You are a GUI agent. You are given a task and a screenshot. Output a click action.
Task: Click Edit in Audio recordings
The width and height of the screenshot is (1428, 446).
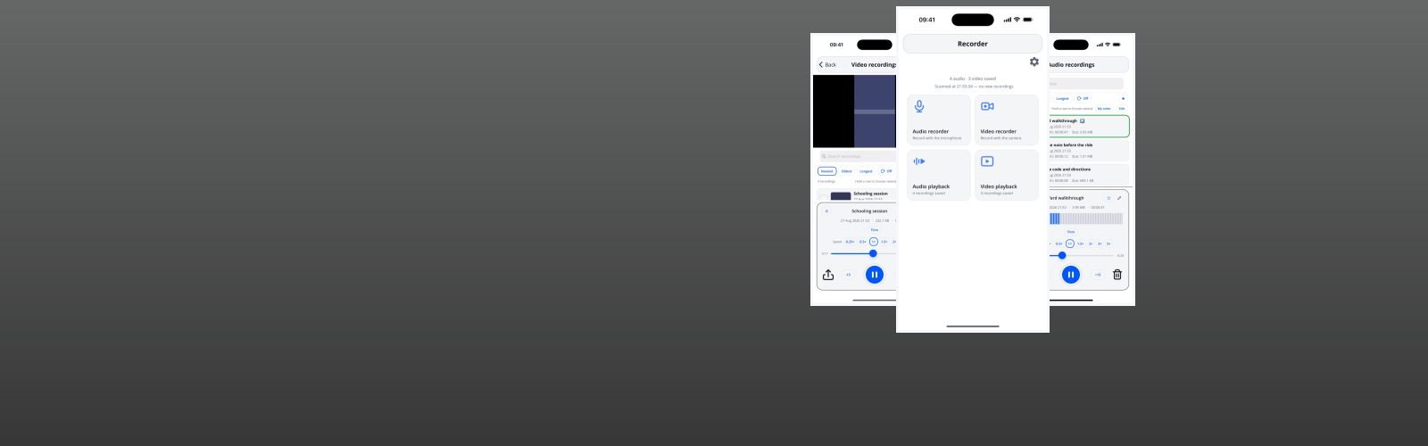tap(1122, 109)
